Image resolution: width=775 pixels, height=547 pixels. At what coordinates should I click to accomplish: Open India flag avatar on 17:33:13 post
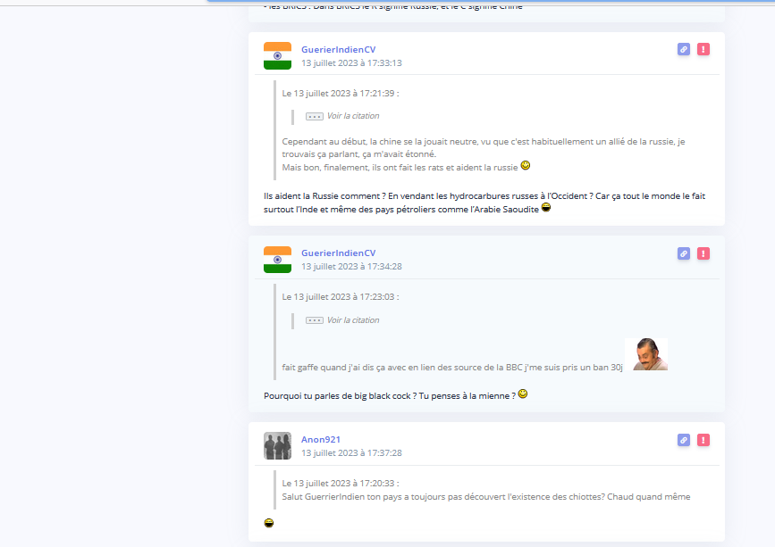[x=277, y=55]
